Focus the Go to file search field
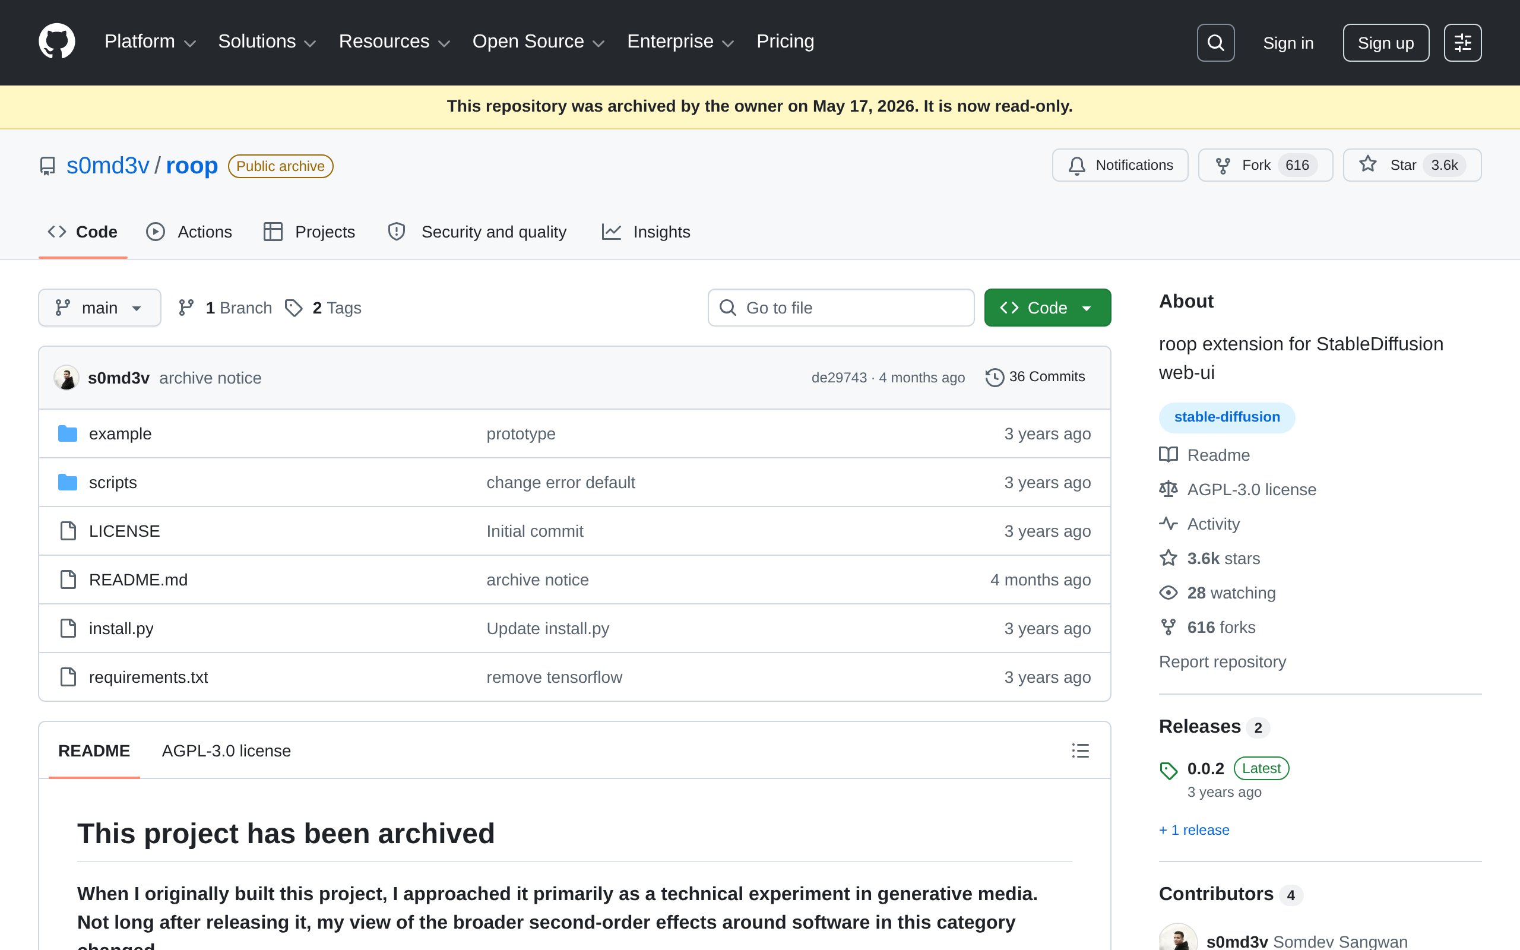The width and height of the screenshot is (1520, 950). point(840,307)
